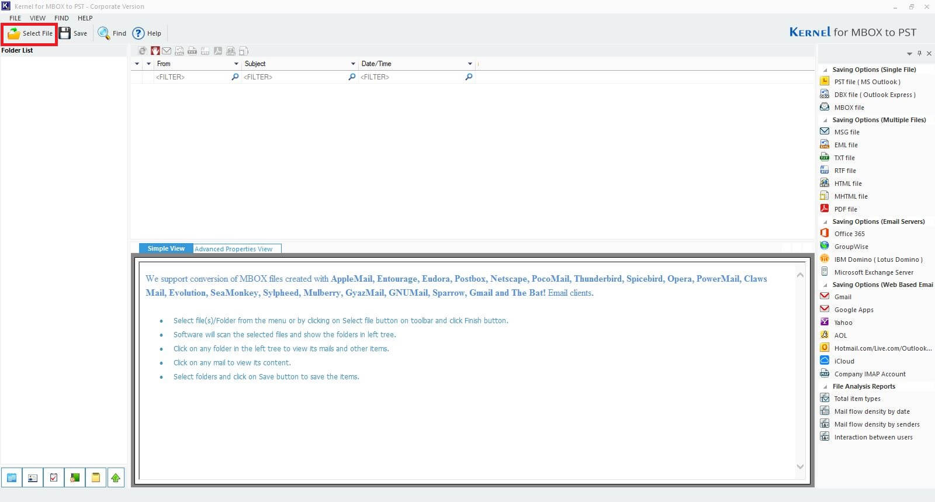The image size is (935, 502).
Task: Click the RTF save icon in list toolbar
Action: tap(205, 51)
